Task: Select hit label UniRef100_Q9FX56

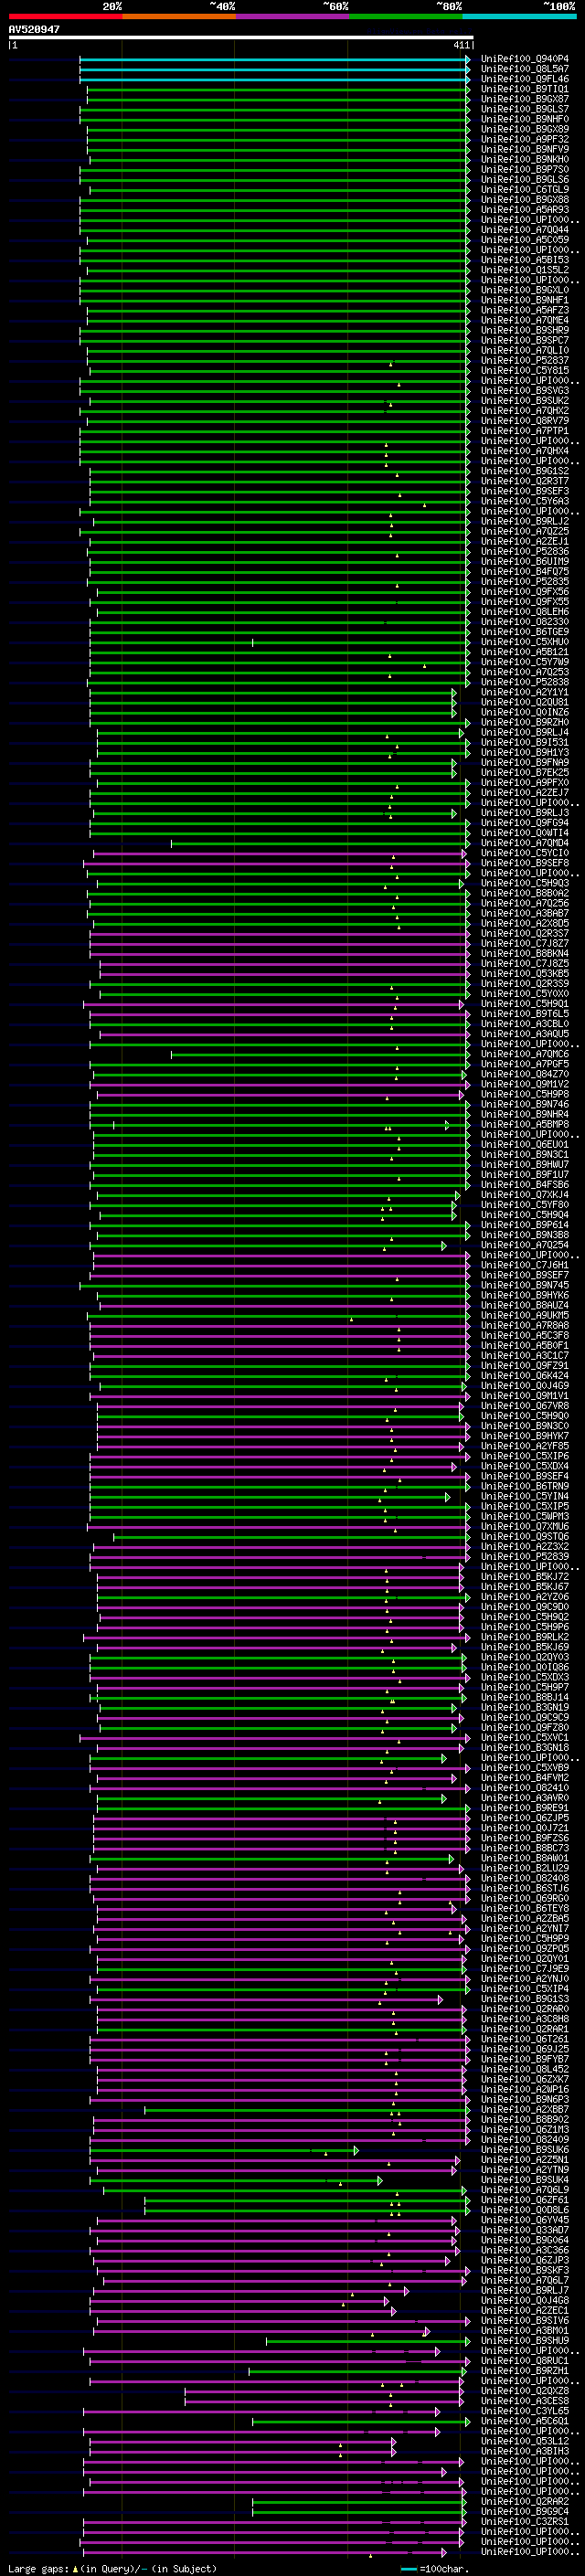Action: coord(525,591)
